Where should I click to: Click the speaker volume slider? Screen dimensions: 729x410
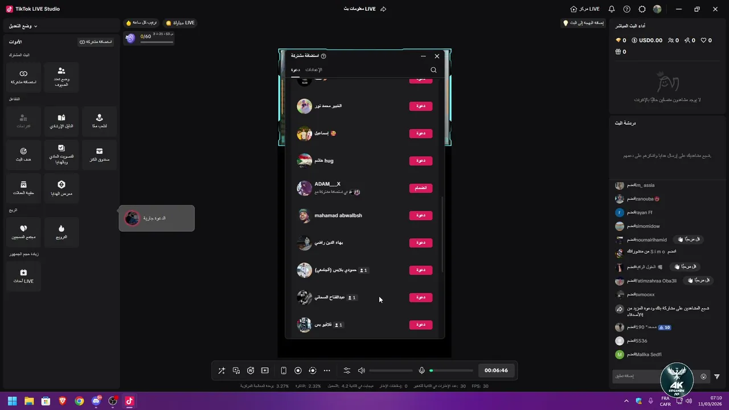coord(391,371)
